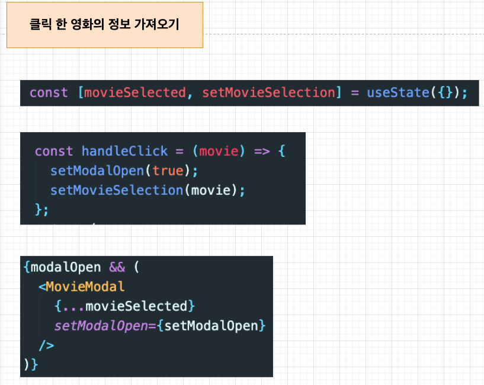Click the text '<MovieModal'
Screen dimensions: 484x385
82,287
